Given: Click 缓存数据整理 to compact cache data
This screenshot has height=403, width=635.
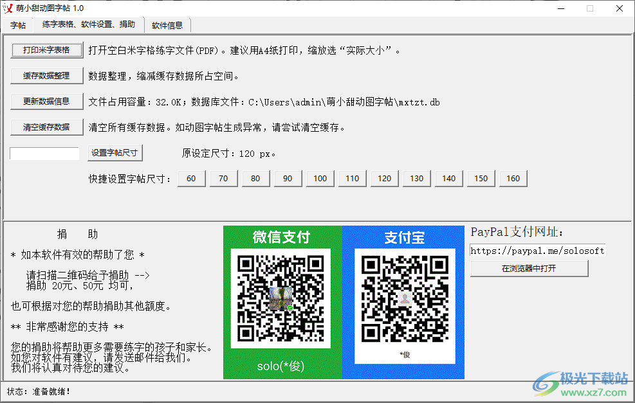Looking at the screenshot, I should pos(46,76).
